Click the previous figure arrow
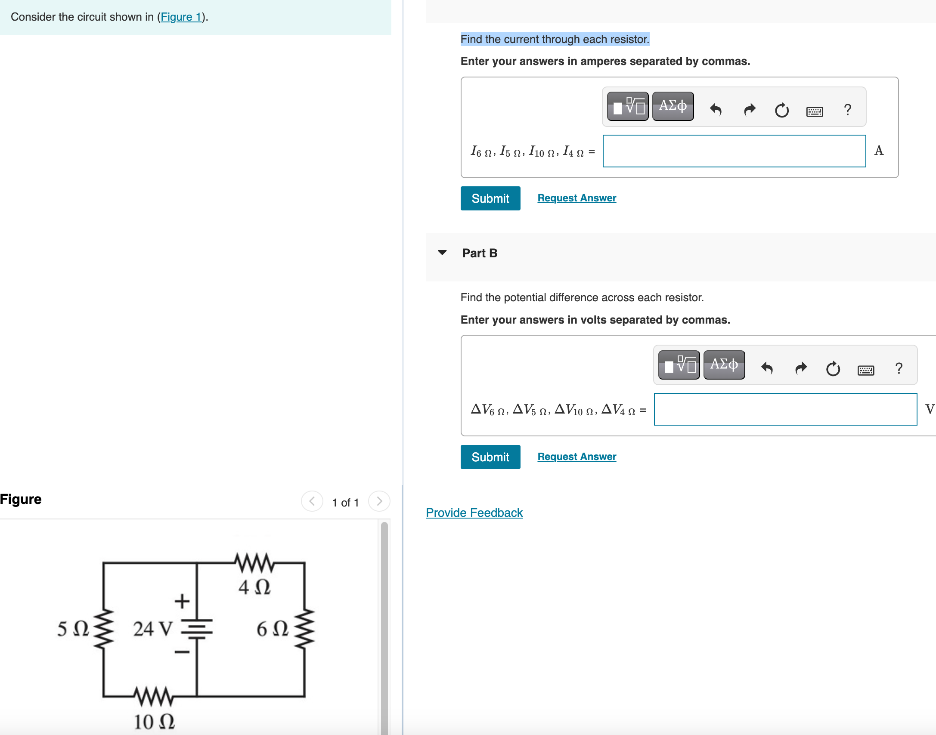Screen dimensions: 936x735 point(312,501)
